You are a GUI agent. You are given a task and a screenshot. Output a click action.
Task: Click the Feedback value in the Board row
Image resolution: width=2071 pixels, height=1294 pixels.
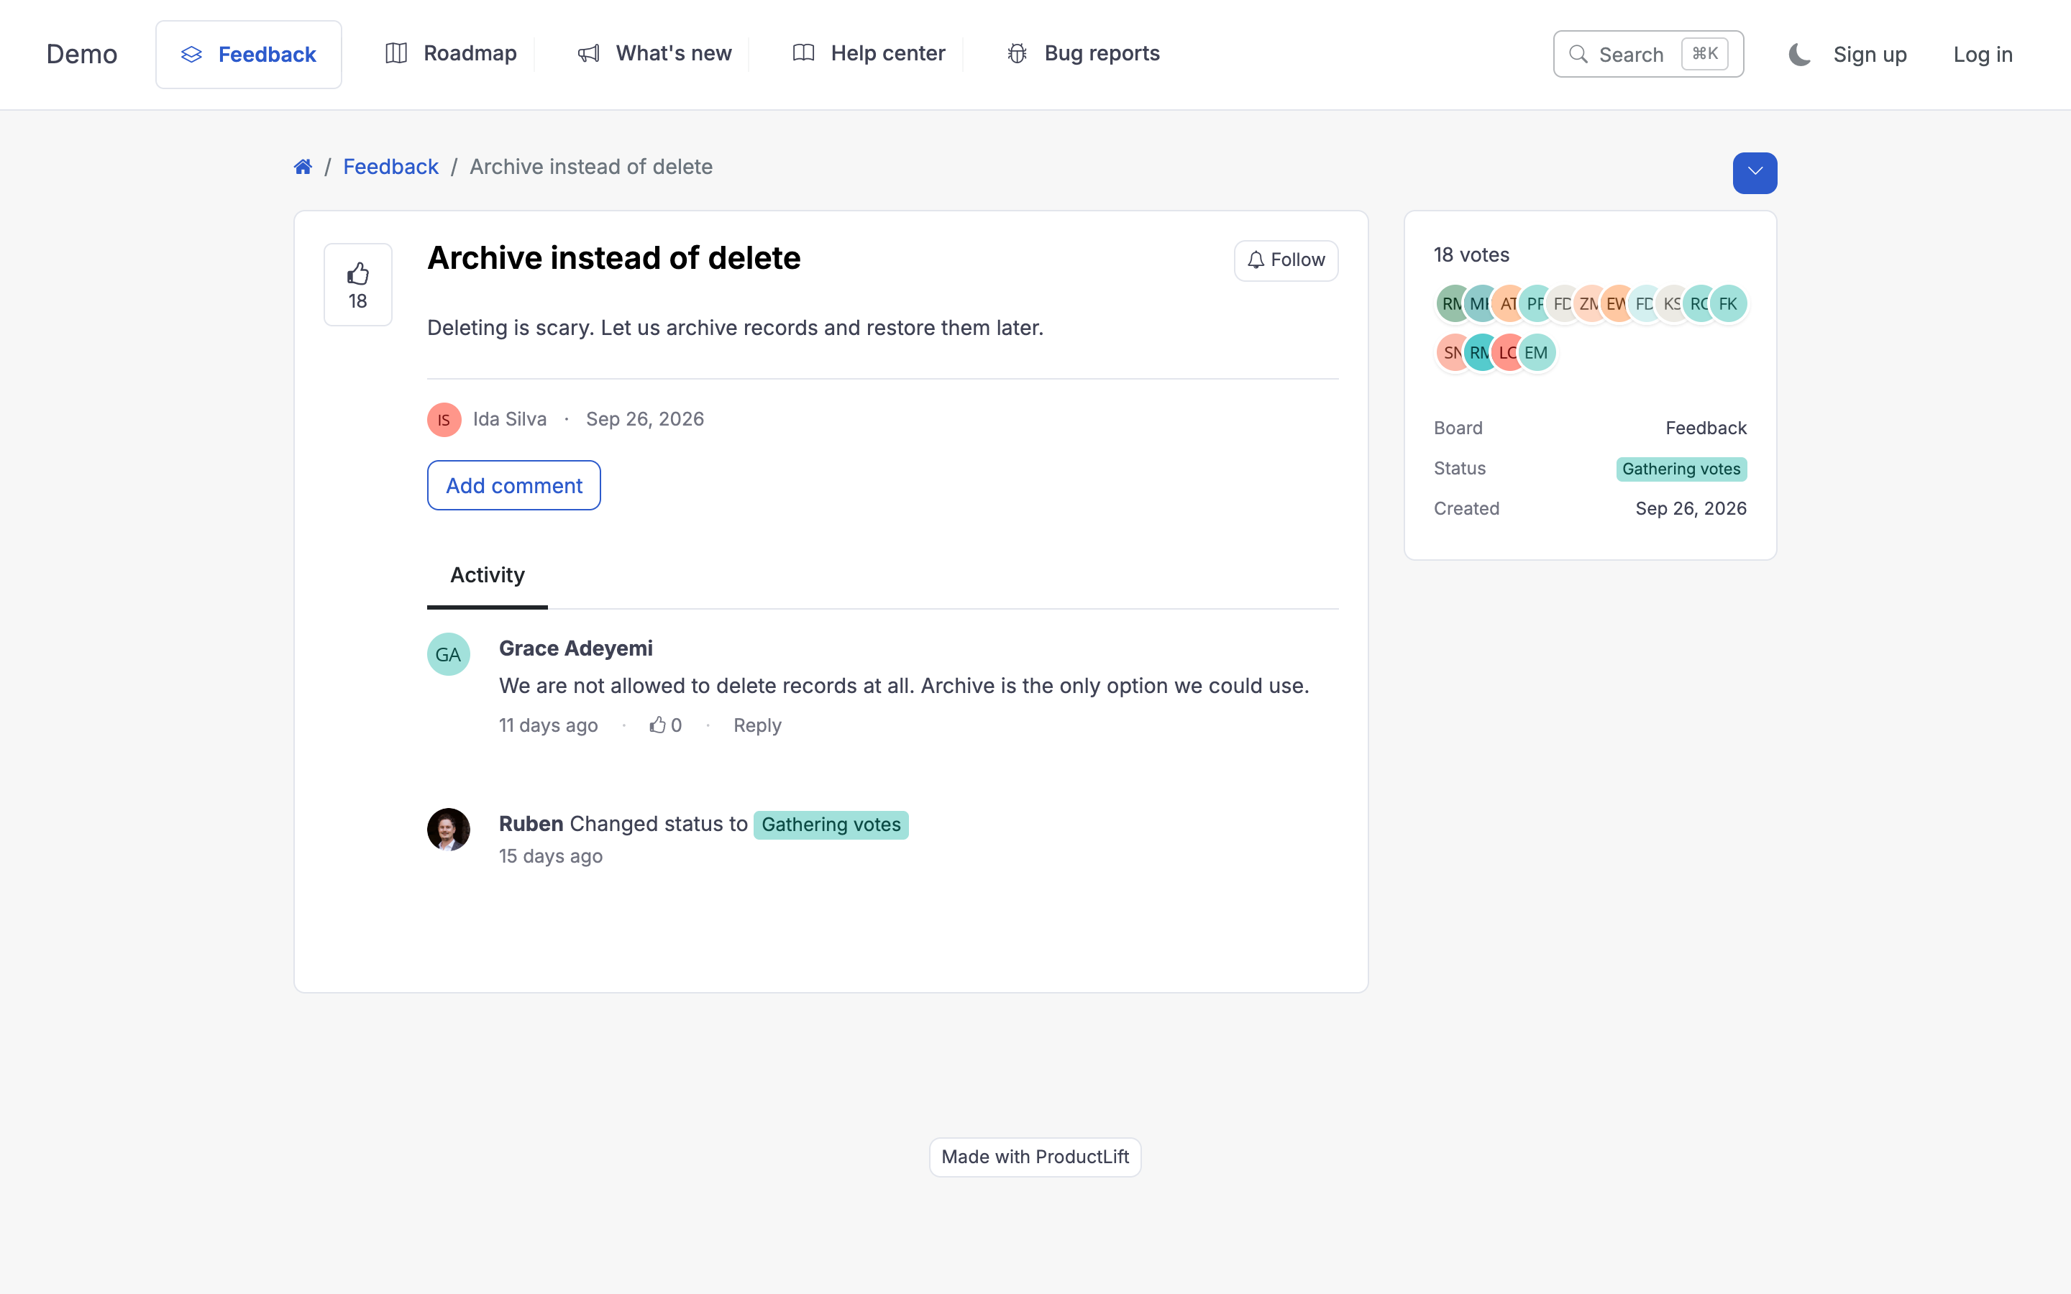click(x=1706, y=428)
